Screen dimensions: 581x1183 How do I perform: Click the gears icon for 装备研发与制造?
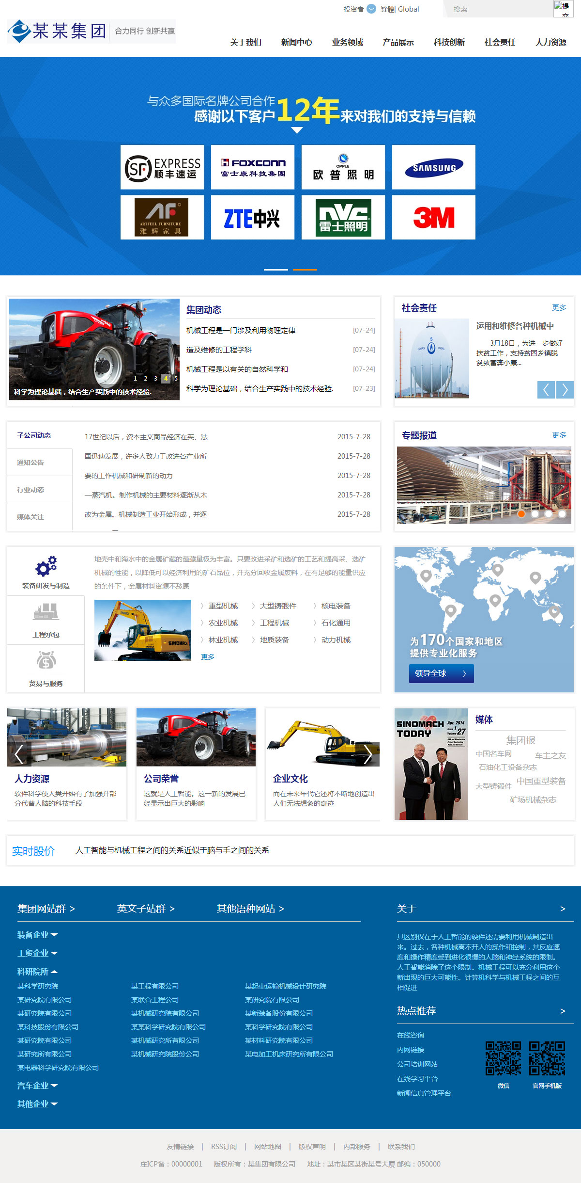(x=46, y=566)
